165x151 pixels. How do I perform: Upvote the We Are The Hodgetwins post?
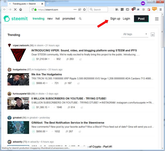coord(34,83)
